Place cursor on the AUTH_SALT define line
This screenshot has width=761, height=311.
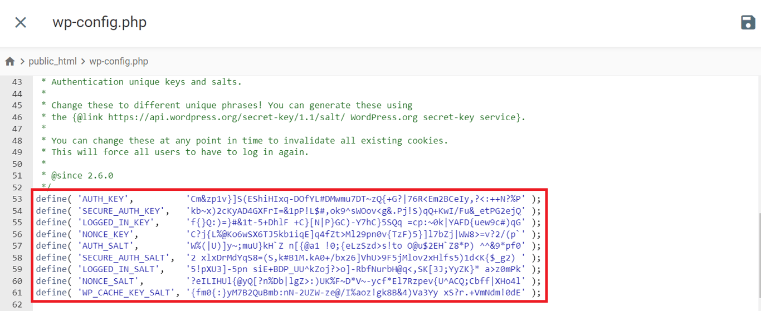289,246
